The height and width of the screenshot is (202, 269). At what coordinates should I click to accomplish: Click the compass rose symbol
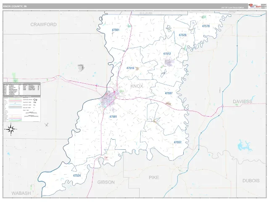pos(11,129)
